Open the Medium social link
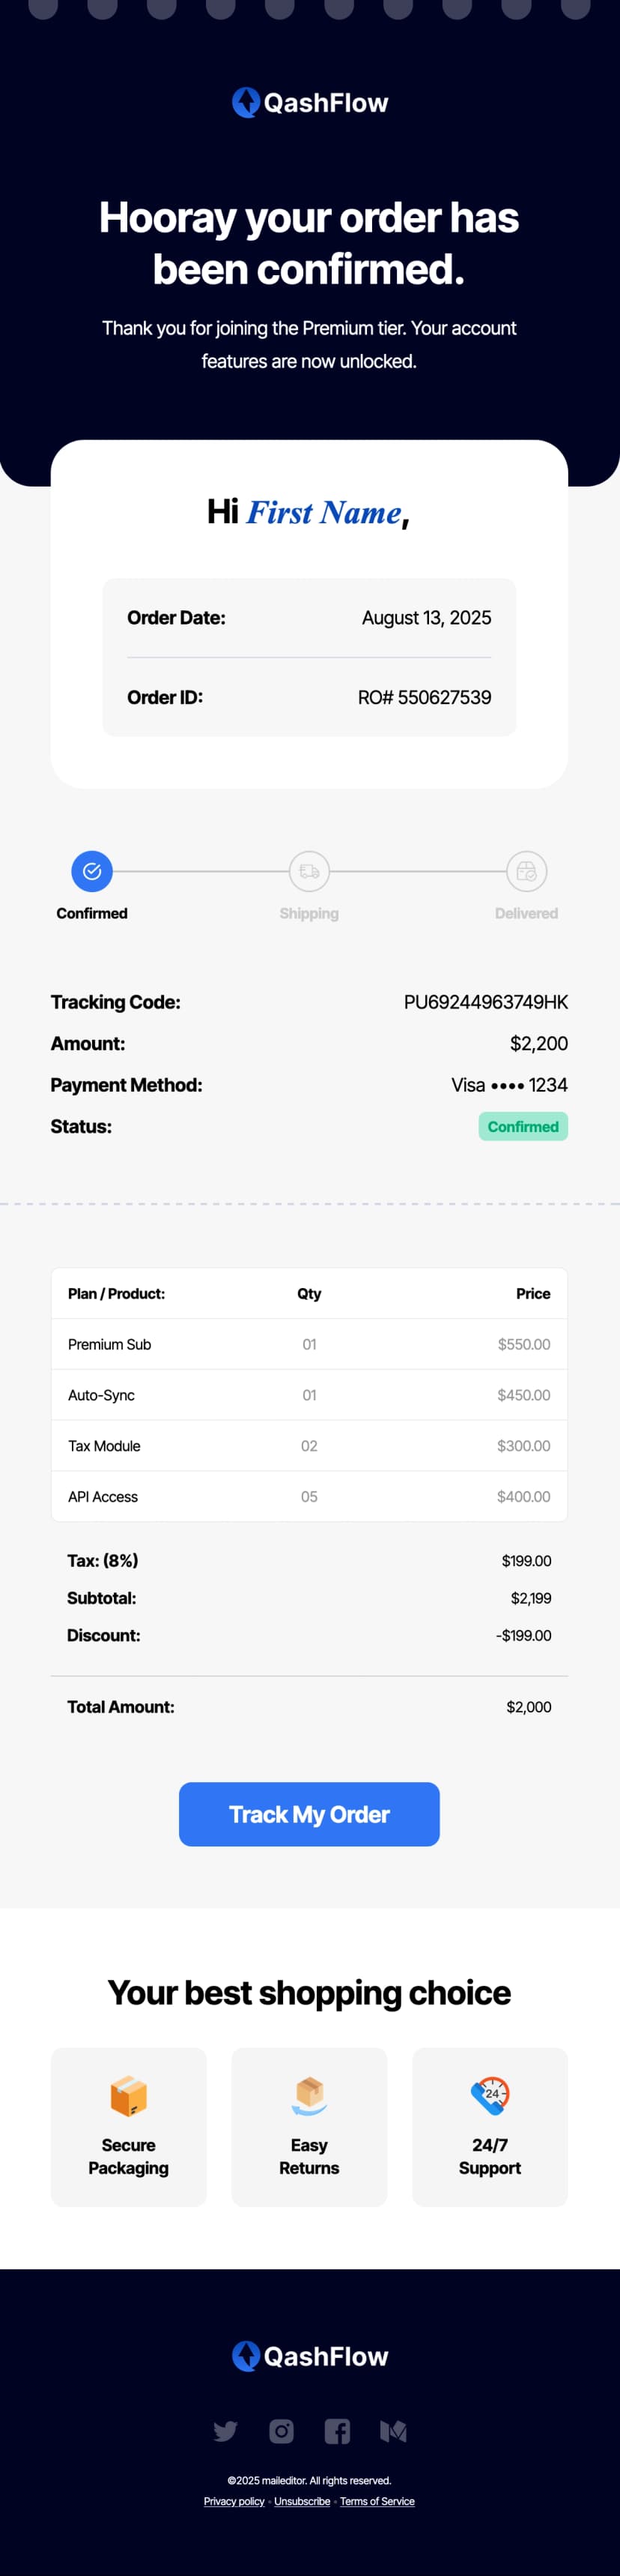 (393, 2431)
